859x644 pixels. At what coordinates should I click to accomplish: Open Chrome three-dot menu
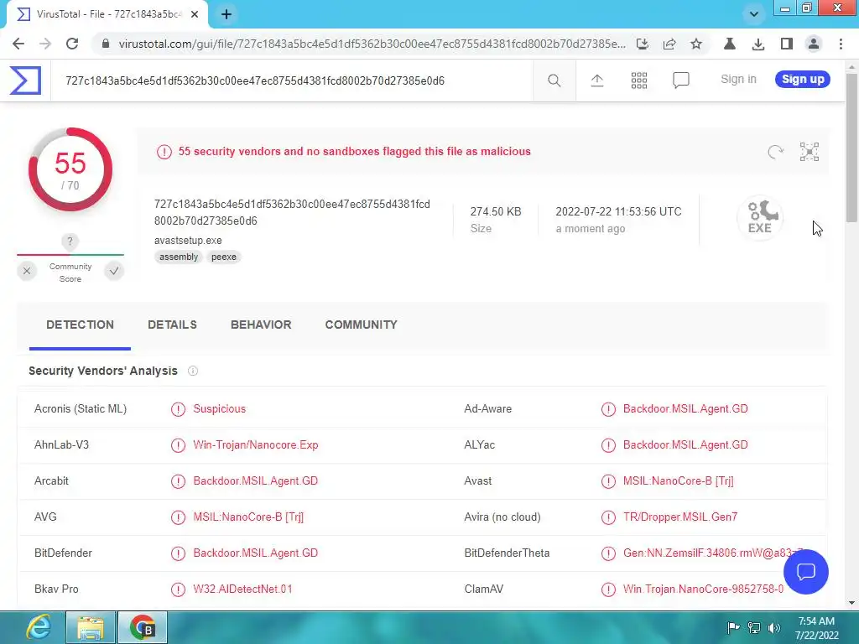point(841,44)
